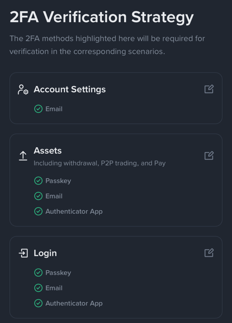Open edit icon for Account Settings

tap(209, 89)
